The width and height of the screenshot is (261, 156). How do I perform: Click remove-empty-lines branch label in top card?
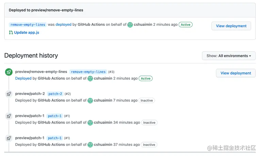tap(28, 25)
